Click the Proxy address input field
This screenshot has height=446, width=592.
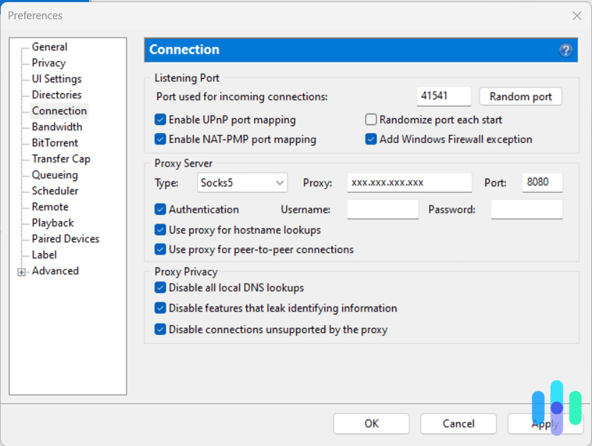410,183
